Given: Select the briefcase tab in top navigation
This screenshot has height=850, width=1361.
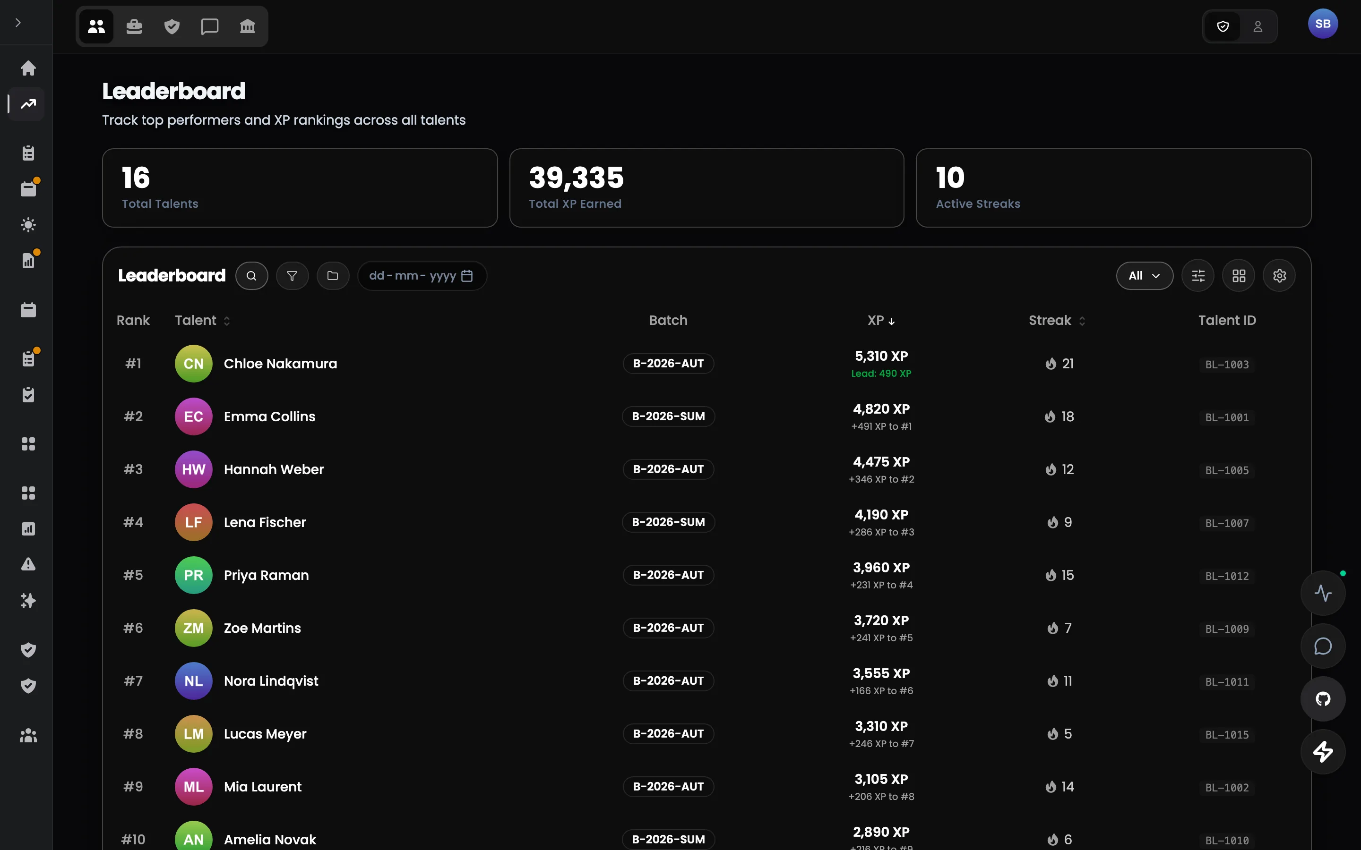Looking at the screenshot, I should [134, 26].
